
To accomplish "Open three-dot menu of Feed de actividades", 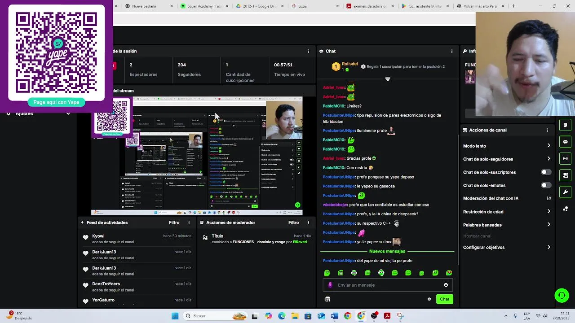I will click(x=189, y=223).
